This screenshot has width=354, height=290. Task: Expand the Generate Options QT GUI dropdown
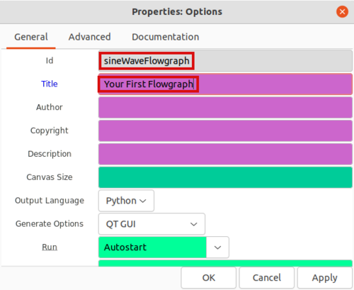coord(152,224)
